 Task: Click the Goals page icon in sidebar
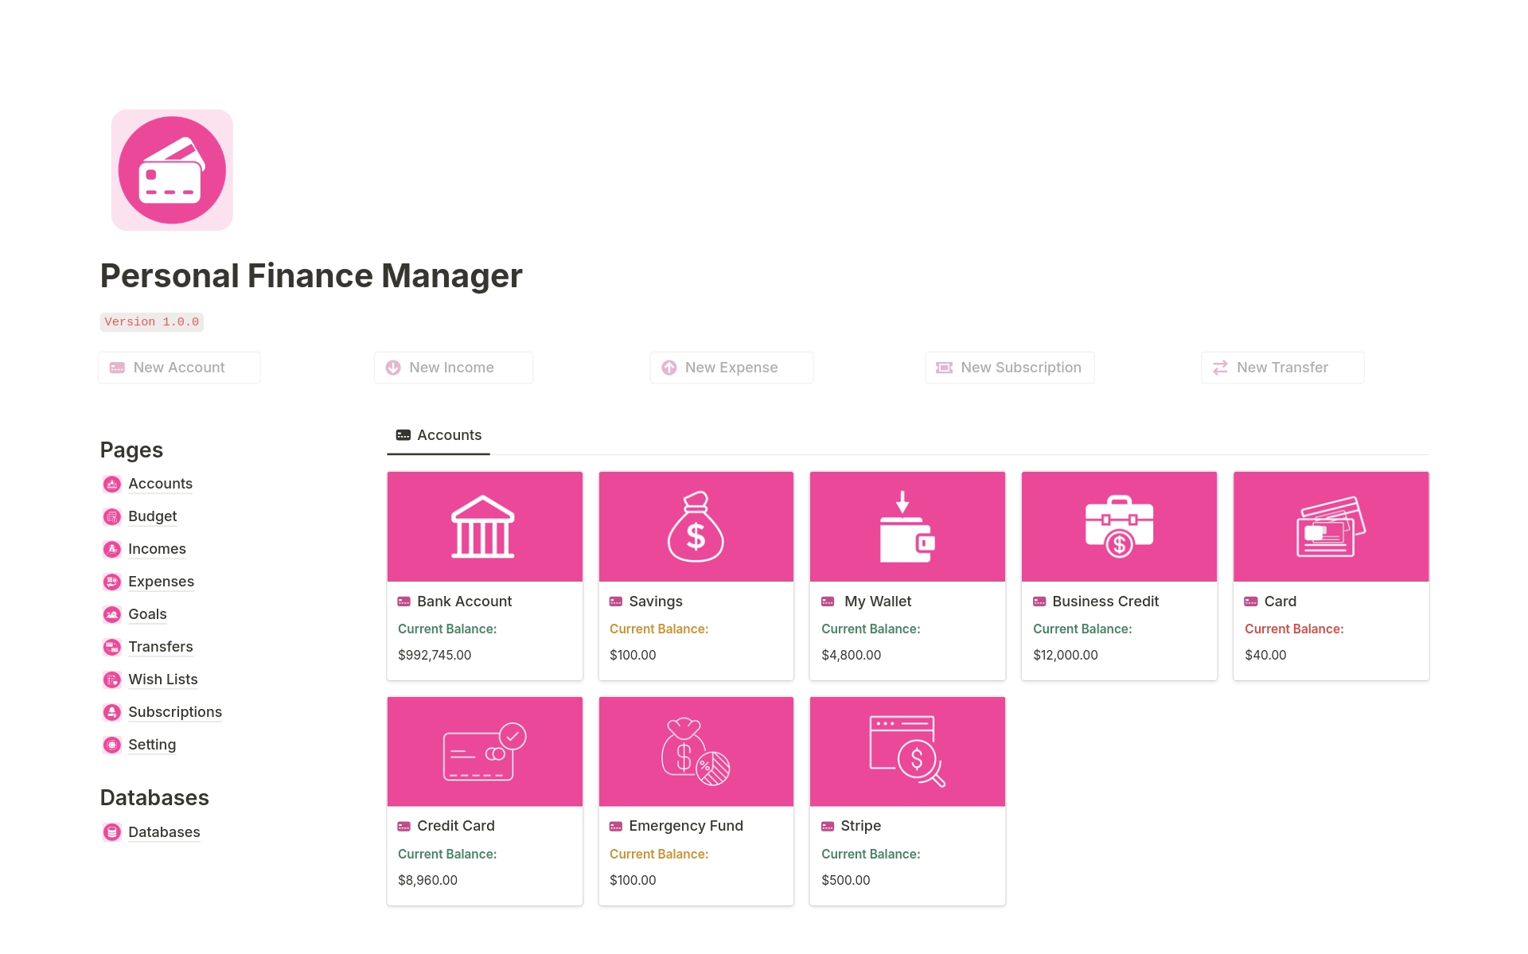112,614
